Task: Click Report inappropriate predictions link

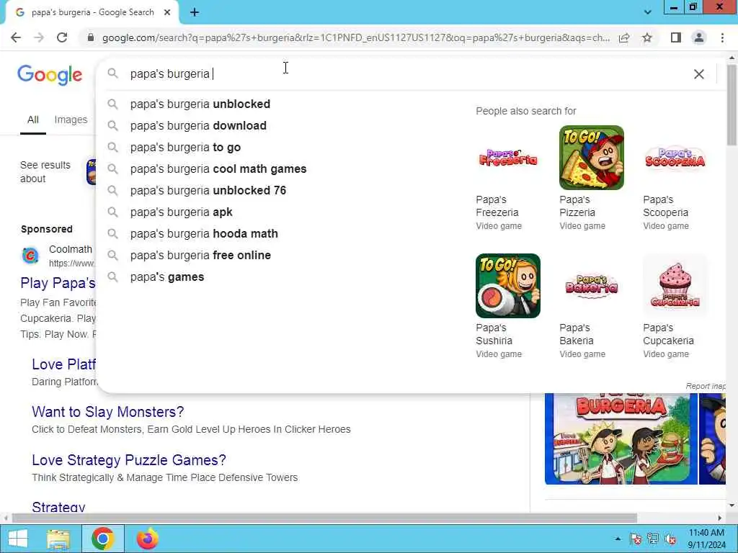Action: click(706, 386)
